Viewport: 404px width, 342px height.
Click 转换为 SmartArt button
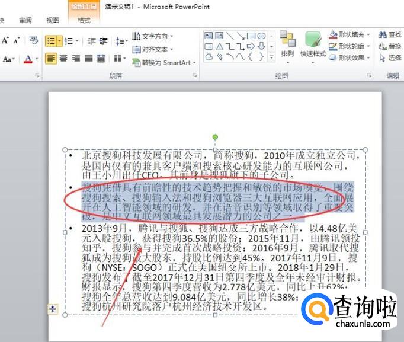(164, 62)
